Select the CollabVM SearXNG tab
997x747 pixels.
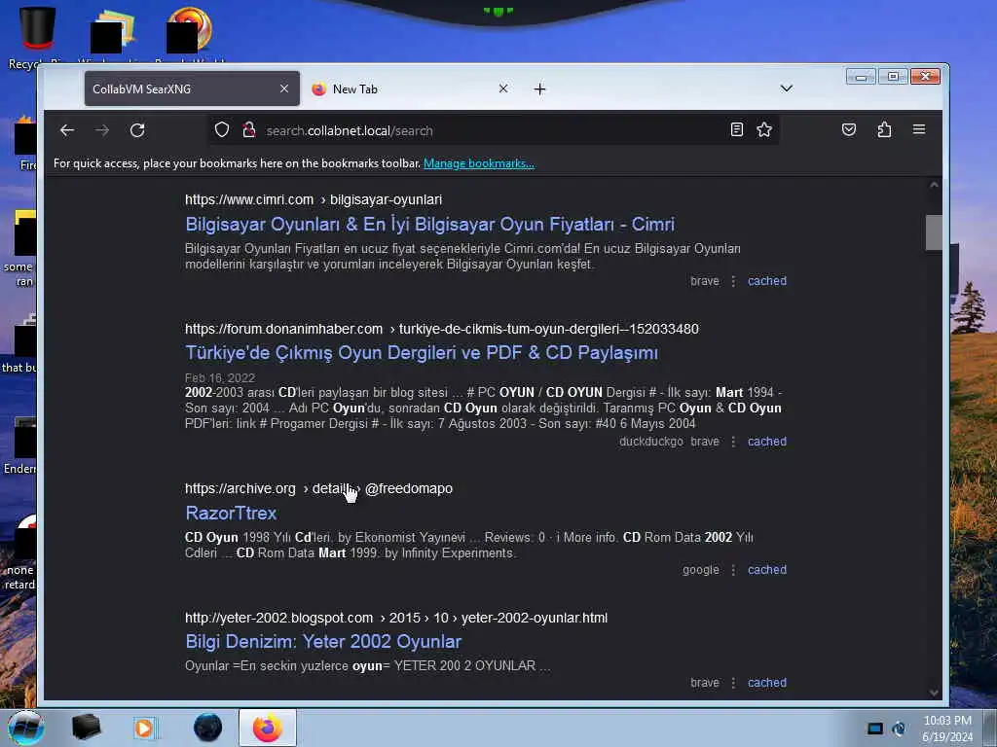(192, 89)
